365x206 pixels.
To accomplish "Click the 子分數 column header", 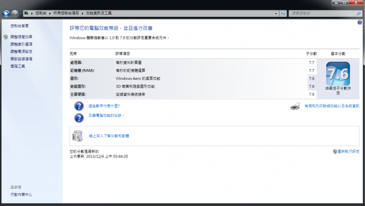I will point(311,54).
